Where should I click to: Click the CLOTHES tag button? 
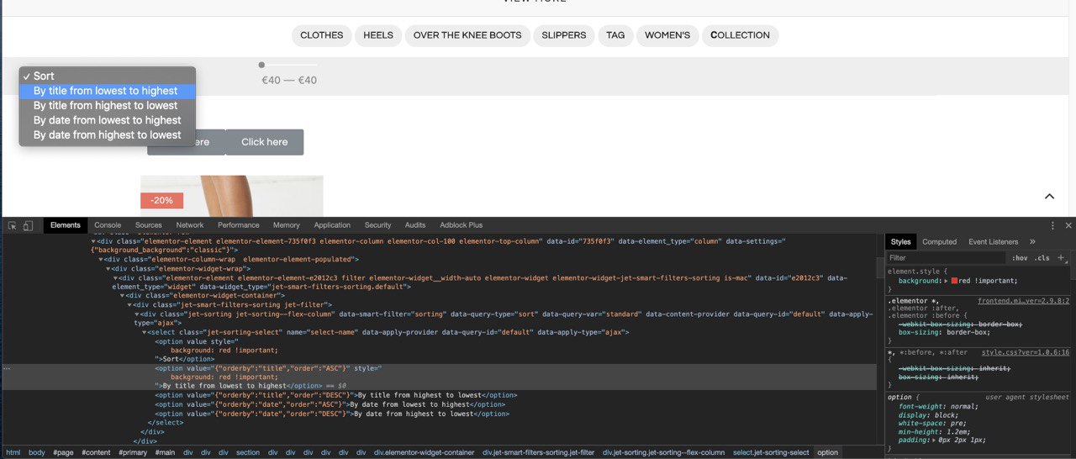322,35
